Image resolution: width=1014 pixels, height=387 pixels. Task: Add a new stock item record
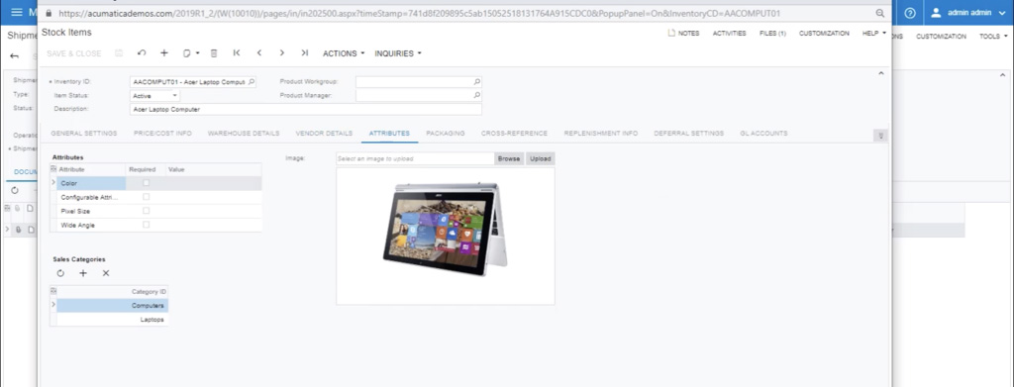tap(164, 53)
